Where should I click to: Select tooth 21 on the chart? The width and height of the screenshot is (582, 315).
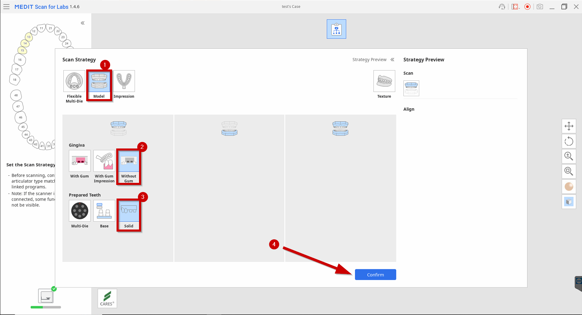pos(50,28)
